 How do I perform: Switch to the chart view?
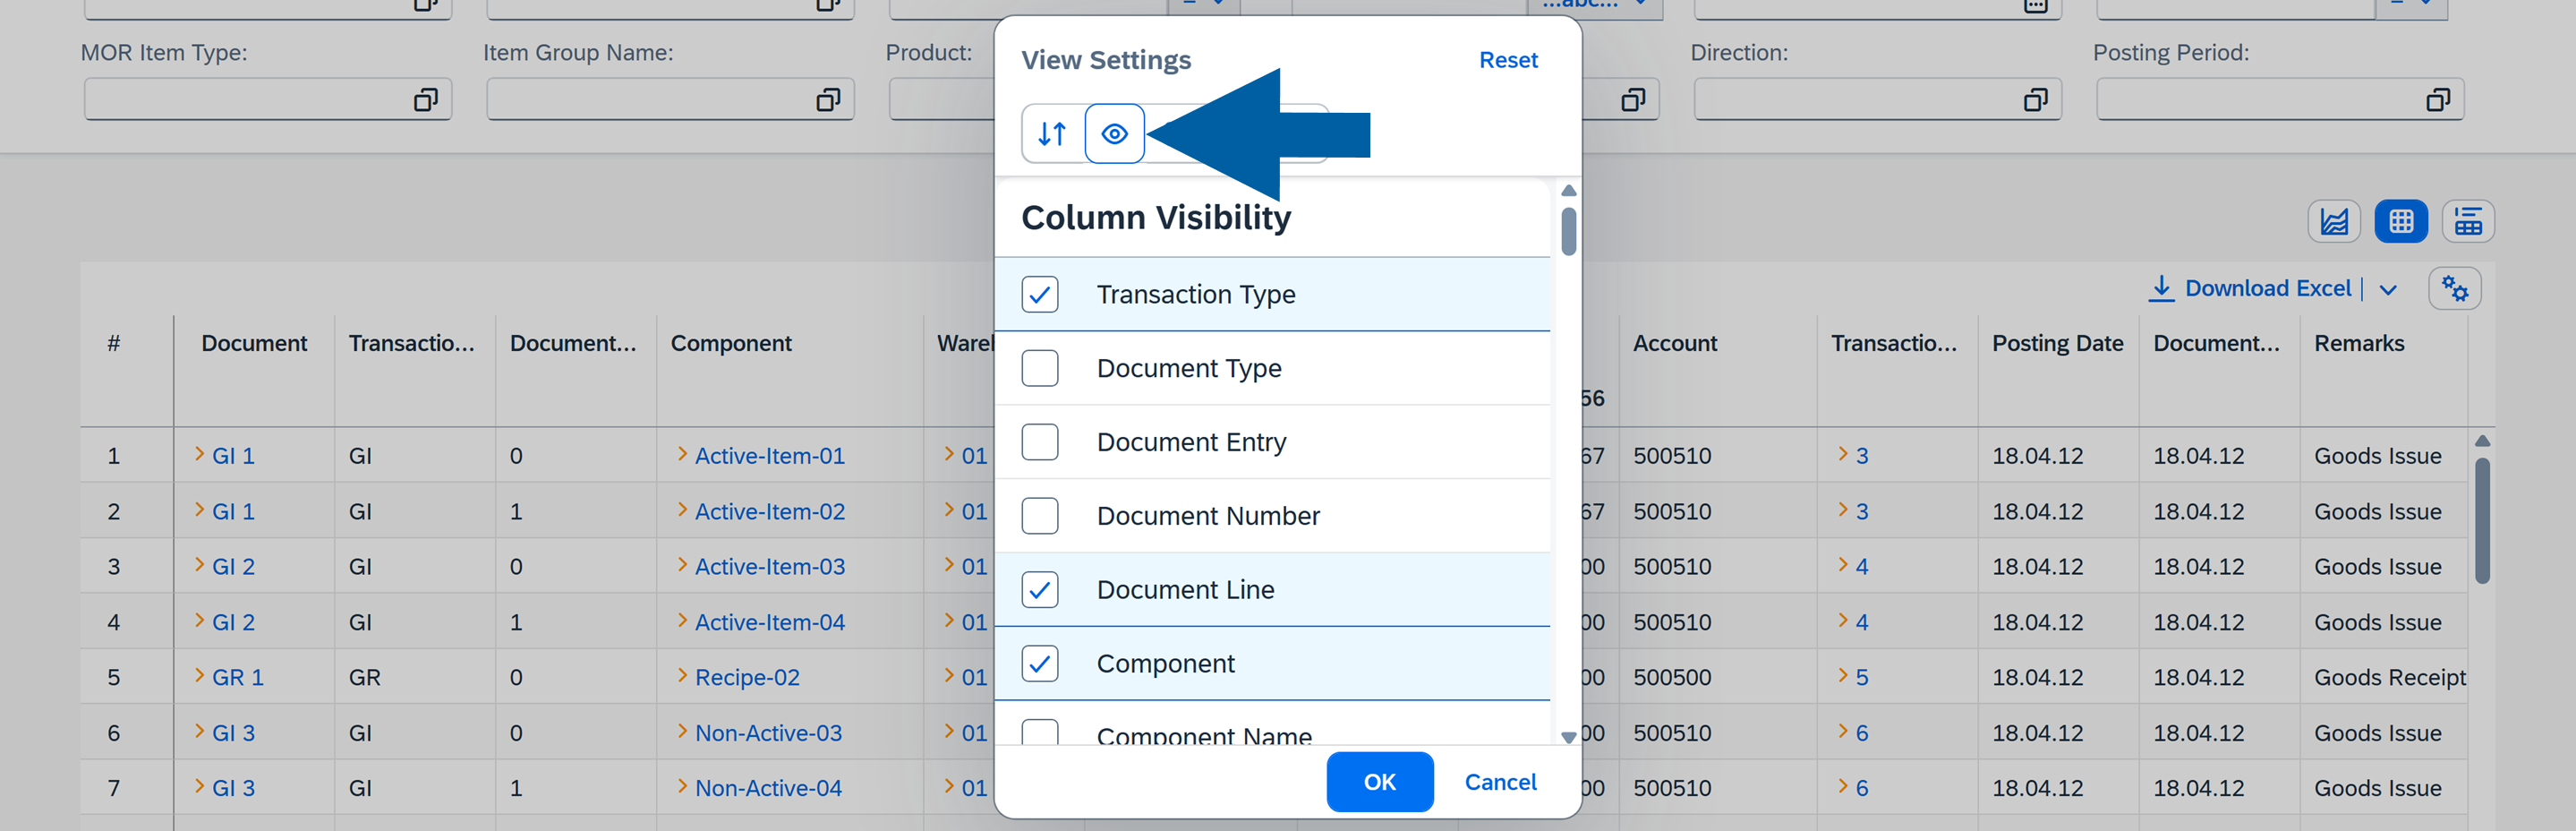click(x=2334, y=221)
